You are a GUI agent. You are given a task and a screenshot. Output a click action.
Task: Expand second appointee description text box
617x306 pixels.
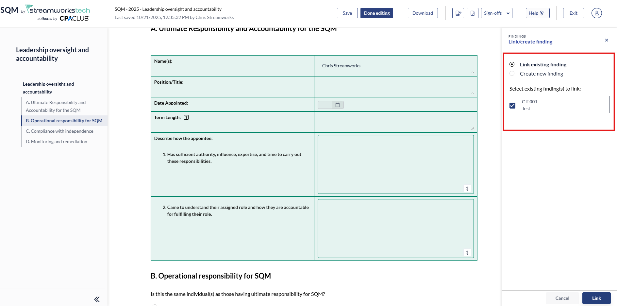pyautogui.click(x=467, y=253)
